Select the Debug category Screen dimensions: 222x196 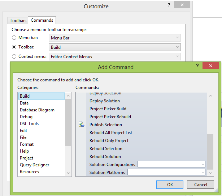[x=26, y=117]
